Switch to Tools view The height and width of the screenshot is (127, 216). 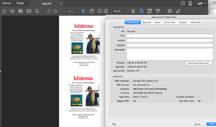pos(20,3)
